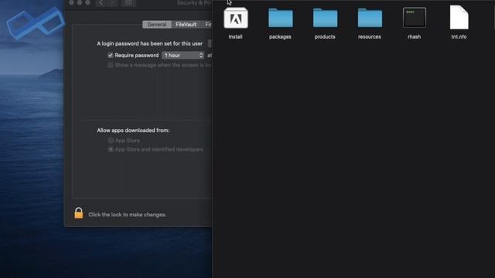Click the forward arrow in Security window toolbar
Image resolution: width=495 pixels, height=278 pixels.
pyautogui.click(x=112, y=3)
